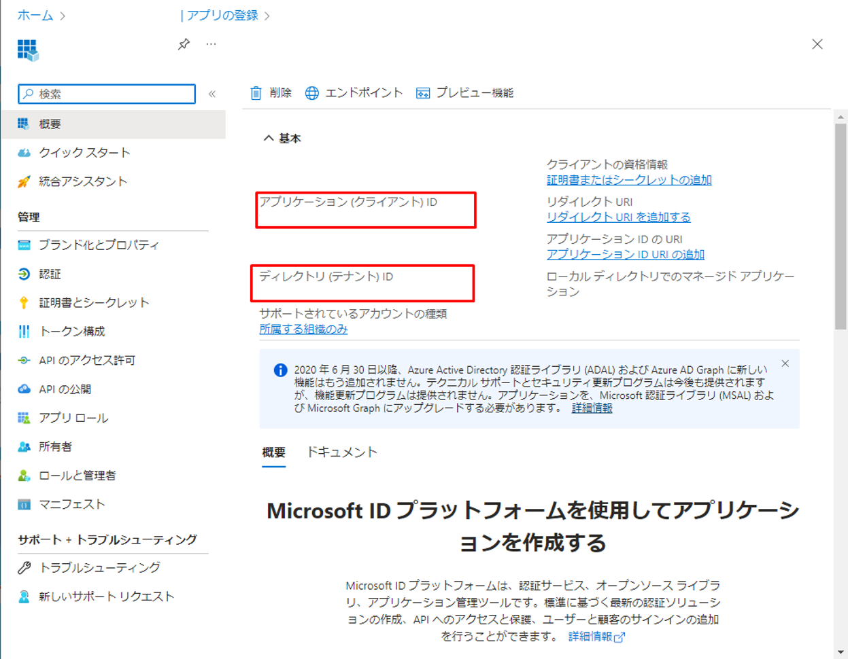Click the エンドポイント toolbar label

coord(364,93)
